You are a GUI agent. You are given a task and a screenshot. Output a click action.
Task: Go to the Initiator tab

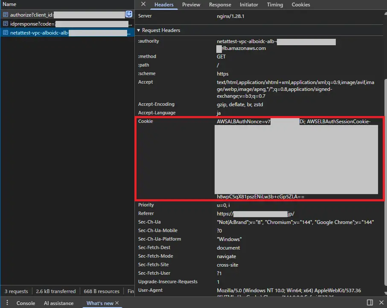tap(249, 5)
